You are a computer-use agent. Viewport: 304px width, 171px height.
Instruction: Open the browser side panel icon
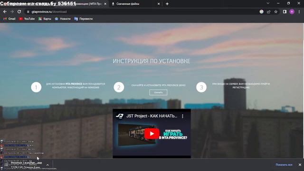pos(285,12)
